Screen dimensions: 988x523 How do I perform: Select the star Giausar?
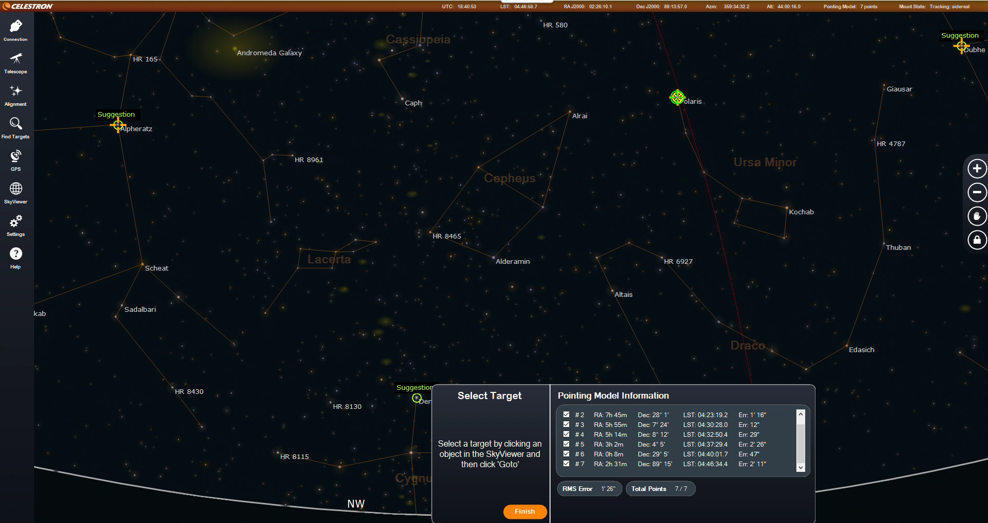point(899,89)
